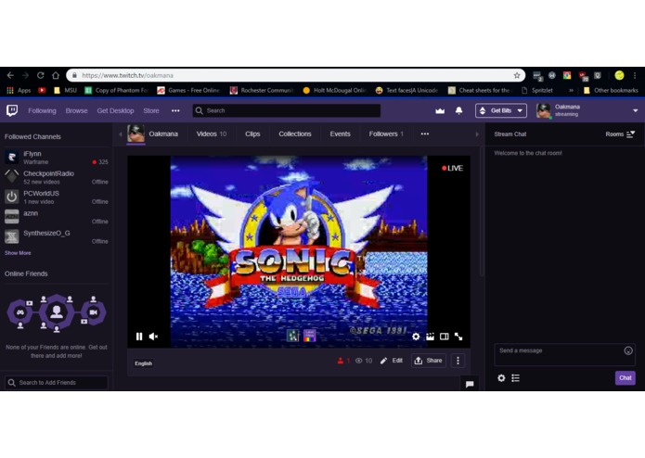
Task: Open video player settings gear
Action: point(416,337)
